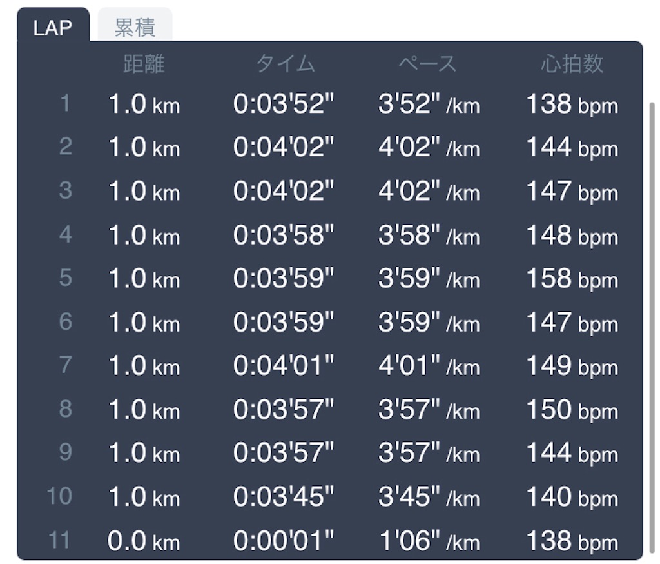This screenshot has width=660, height=564.
Task: Click the ペース column header
Action: pos(428,64)
